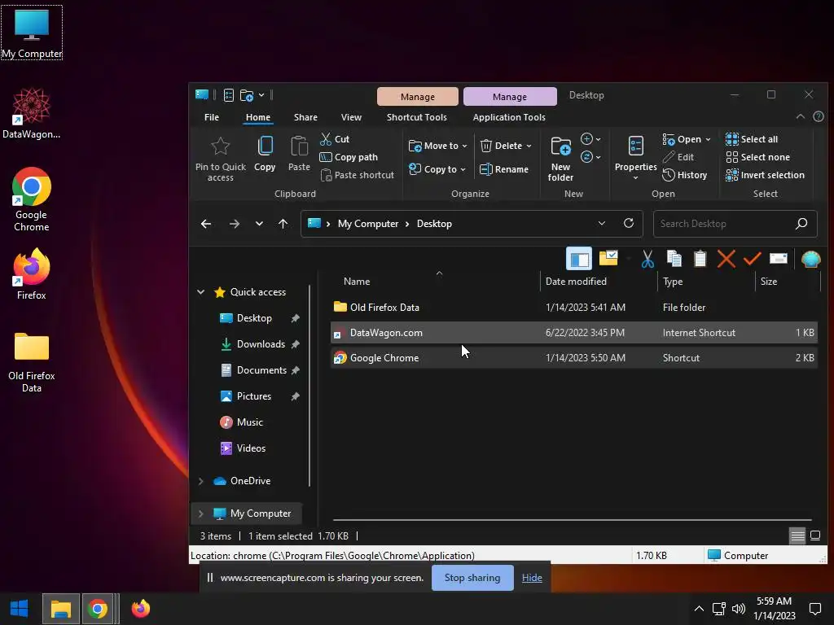Screen dimensions: 834x625
Task: Click Copy path in Clipboard group
Action: click(x=349, y=157)
